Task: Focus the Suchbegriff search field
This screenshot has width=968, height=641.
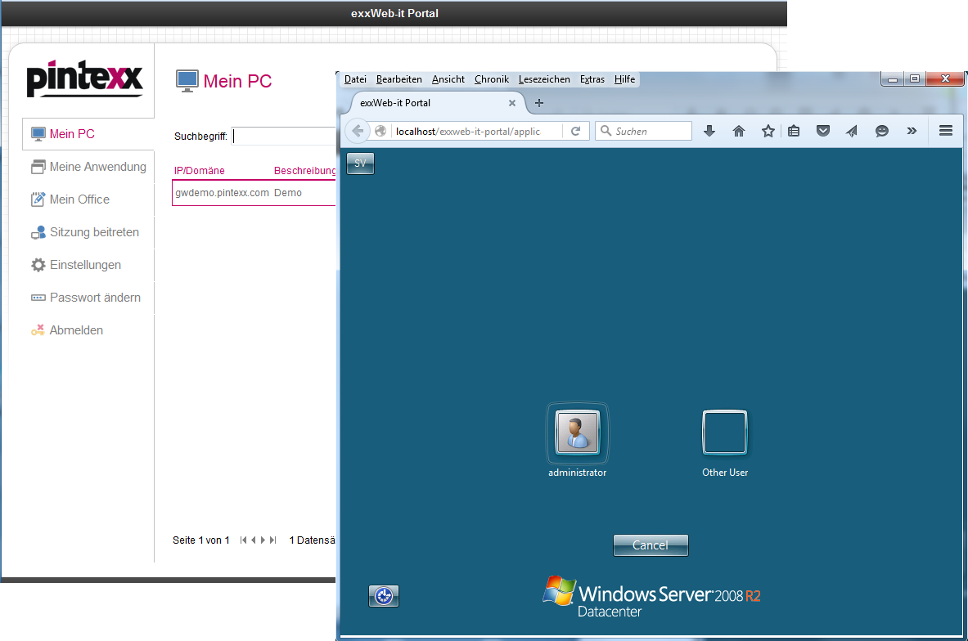Action: [284, 136]
